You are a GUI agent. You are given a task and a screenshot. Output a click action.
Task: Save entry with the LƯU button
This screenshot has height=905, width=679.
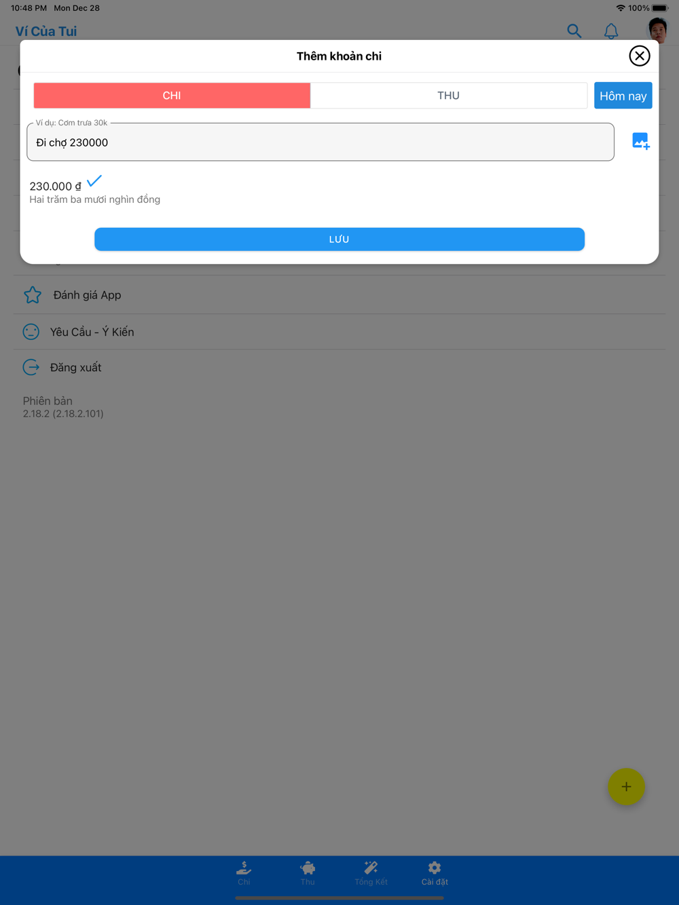point(339,239)
